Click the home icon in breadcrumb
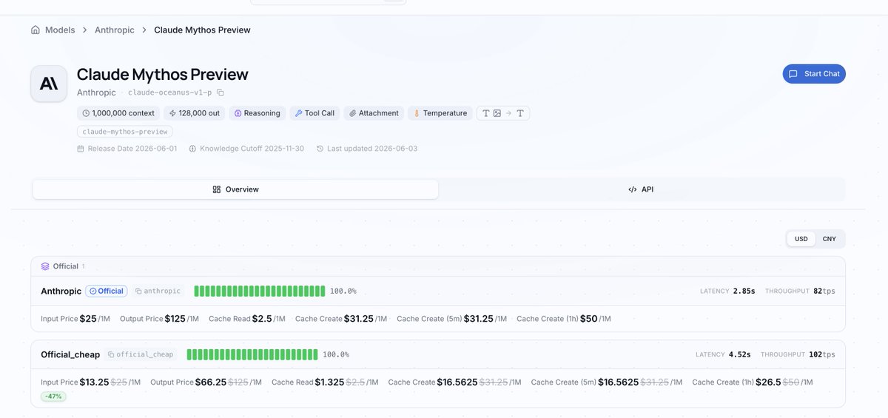Image resolution: width=888 pixels, height=418 pixels. tap(36, 30)
